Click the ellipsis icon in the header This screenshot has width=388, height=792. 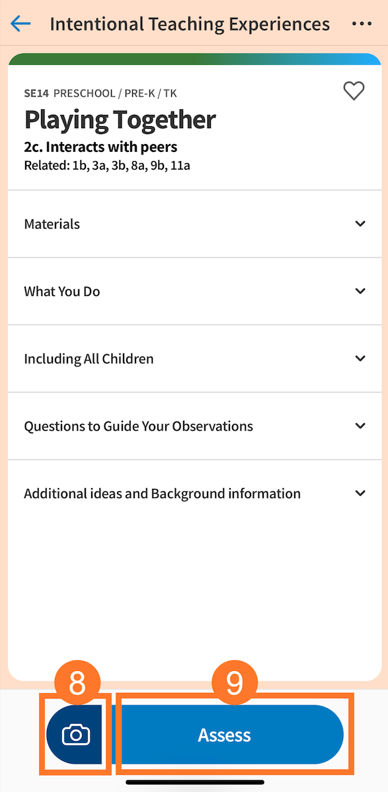point(362,24)
